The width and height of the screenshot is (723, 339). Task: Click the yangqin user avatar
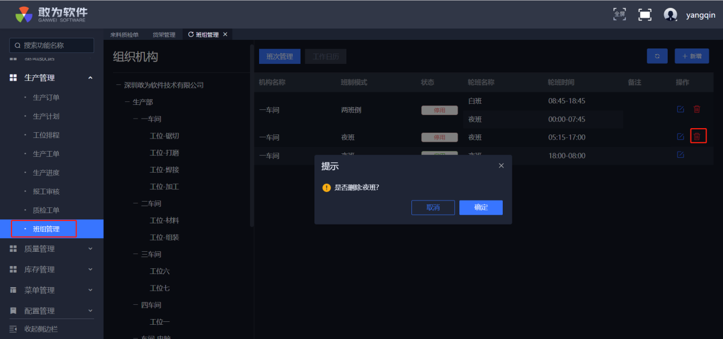tap(671, 15)
